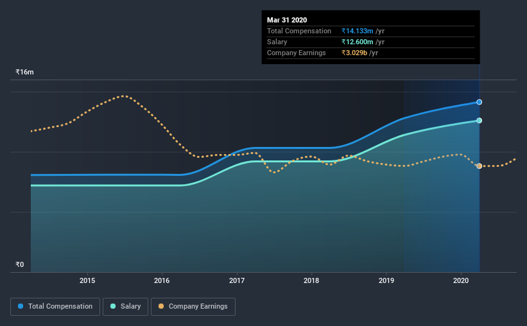Click the Mar 31 2020 tooltip date
Image resolution: width=527 pixels, height=326 pixels.
pos(287,20)
